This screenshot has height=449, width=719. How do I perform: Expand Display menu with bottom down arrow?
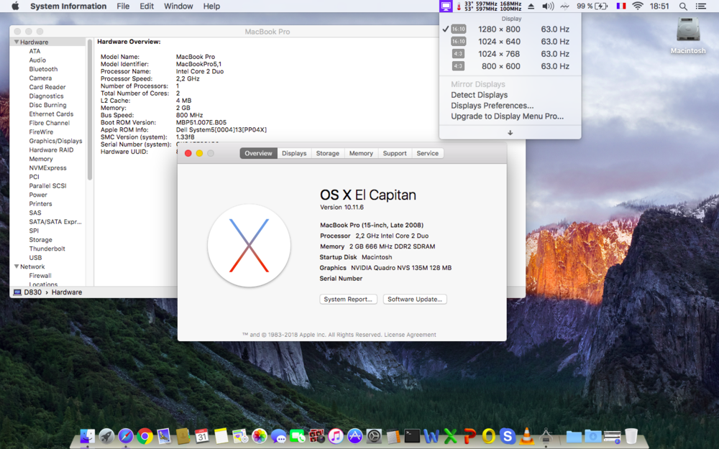(x=510, y=132)
